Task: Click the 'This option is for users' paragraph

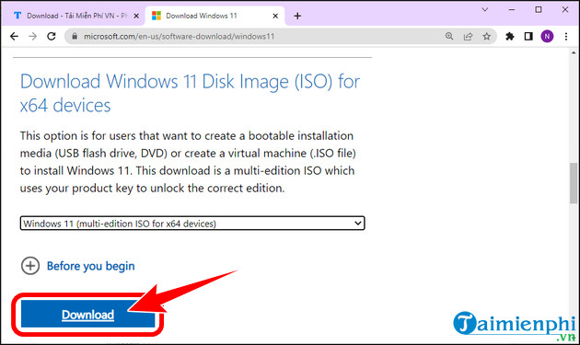Action: [188, 162]
